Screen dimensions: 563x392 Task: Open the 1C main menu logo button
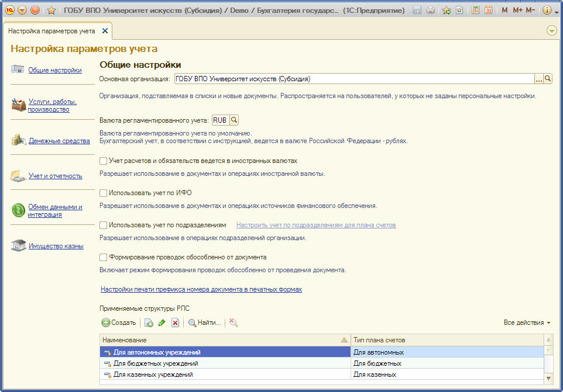(10, 10)
